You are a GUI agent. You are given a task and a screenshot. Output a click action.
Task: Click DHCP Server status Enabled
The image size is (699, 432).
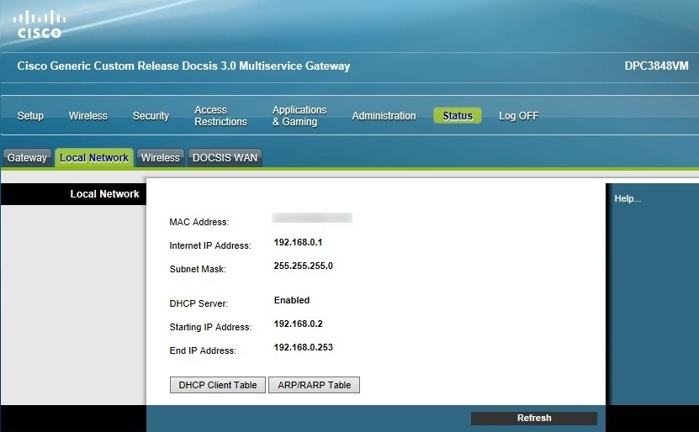[x=292, y=300]
